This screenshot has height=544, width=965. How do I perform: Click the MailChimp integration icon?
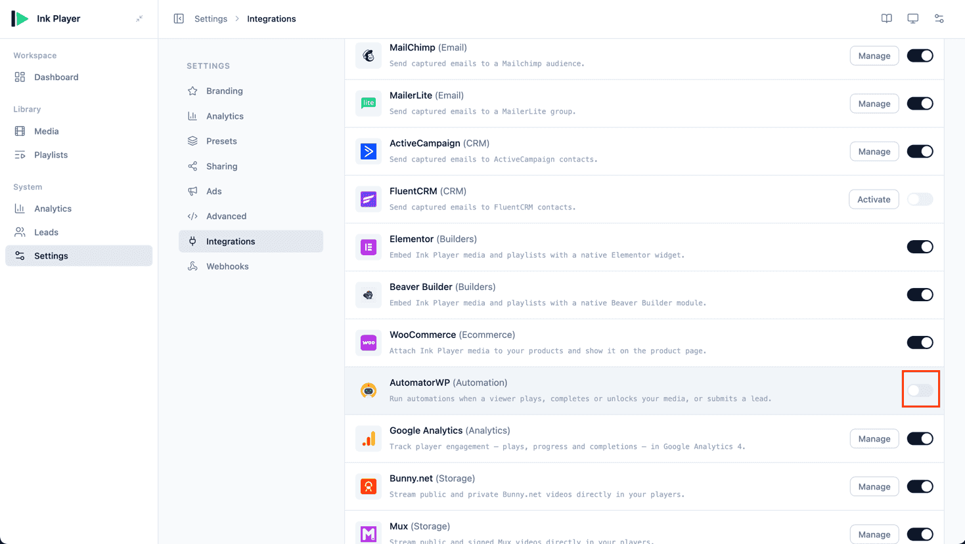[369, 56]
